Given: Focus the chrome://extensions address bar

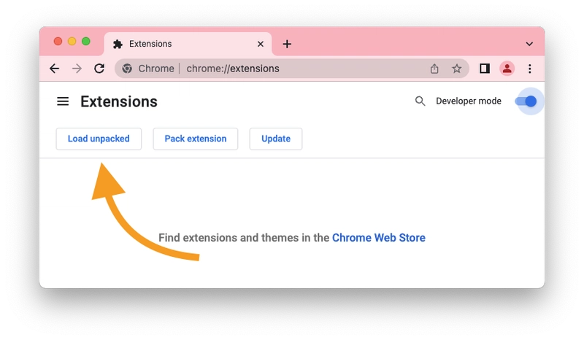Looking at the screenshot, I should [291, 69].
